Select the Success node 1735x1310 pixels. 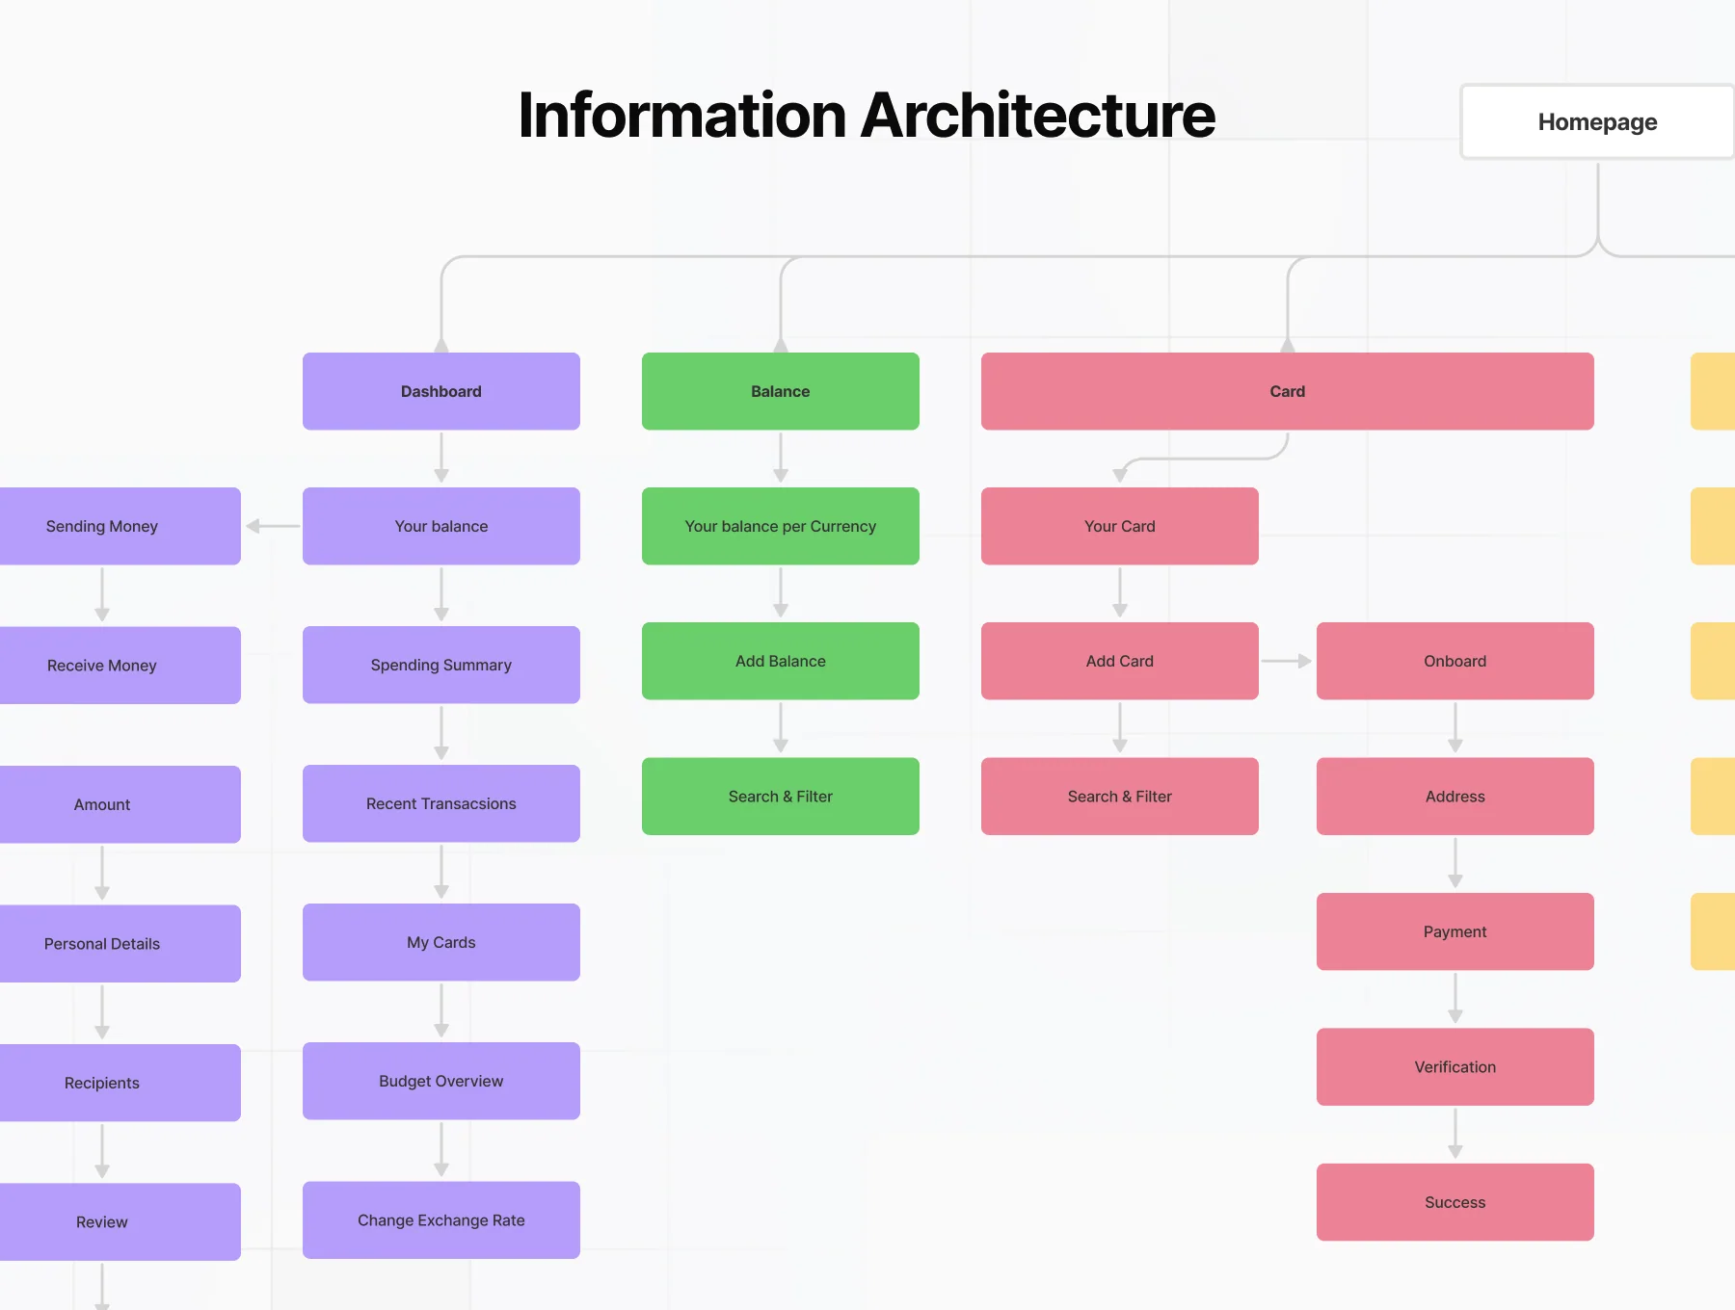click(x=1455, y=1202)
